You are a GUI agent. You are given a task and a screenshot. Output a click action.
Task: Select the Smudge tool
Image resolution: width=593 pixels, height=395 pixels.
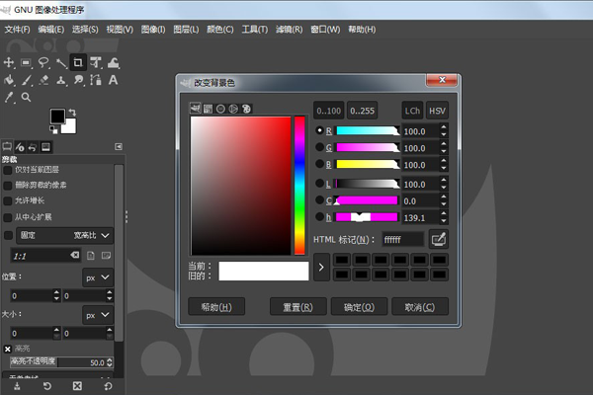[x=78, y=80]
